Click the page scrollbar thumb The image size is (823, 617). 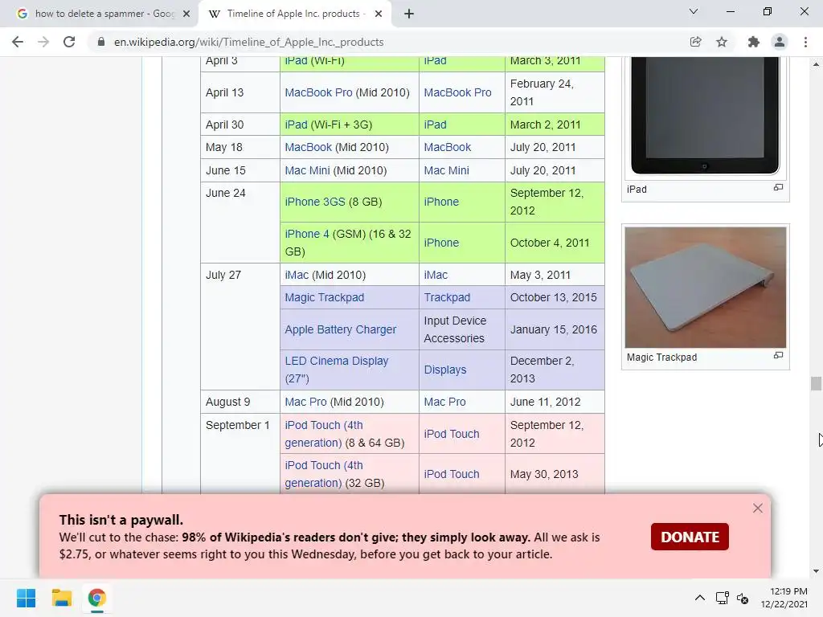tap(816, 383)
